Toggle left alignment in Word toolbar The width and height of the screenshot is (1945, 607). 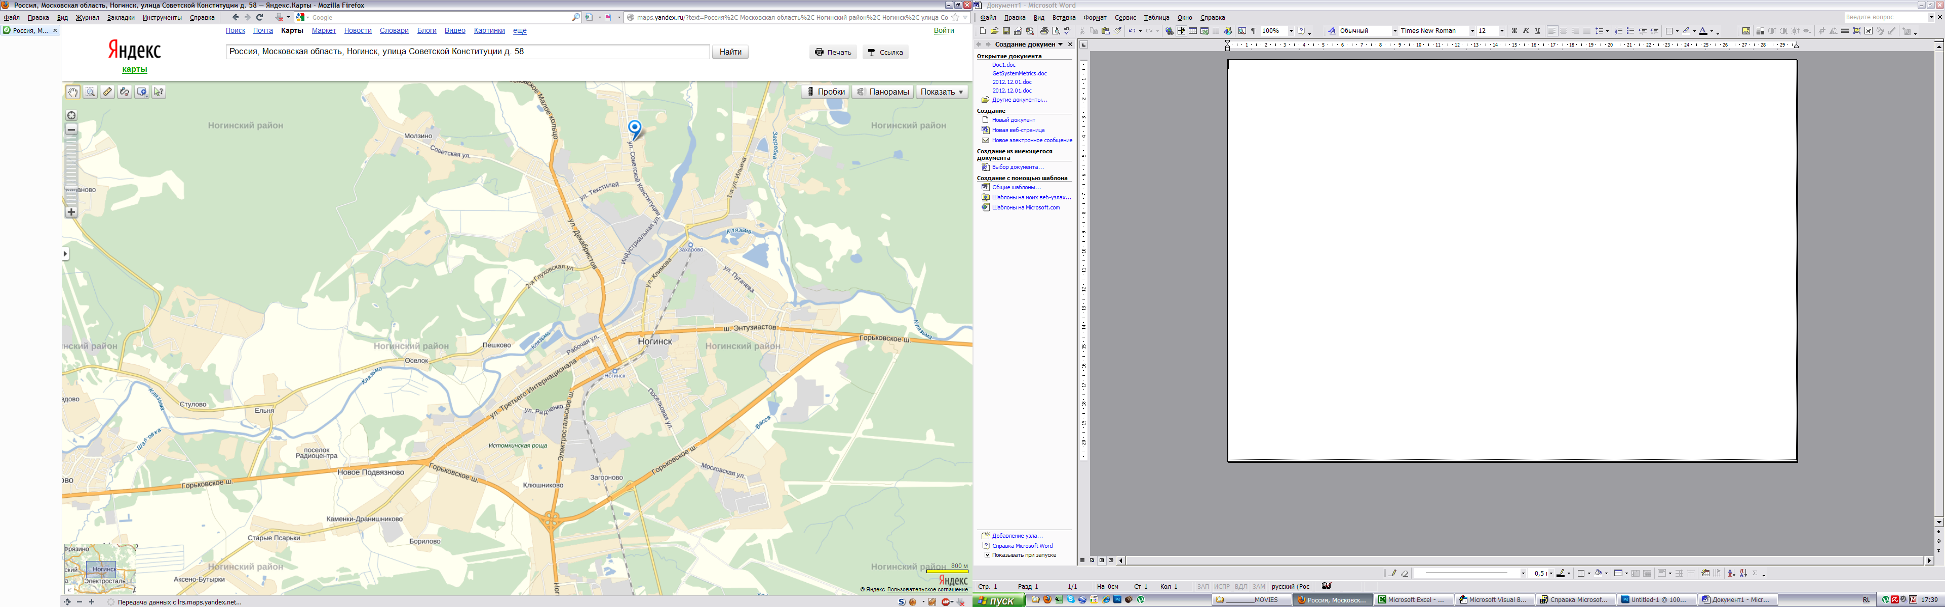point(1552,31)
